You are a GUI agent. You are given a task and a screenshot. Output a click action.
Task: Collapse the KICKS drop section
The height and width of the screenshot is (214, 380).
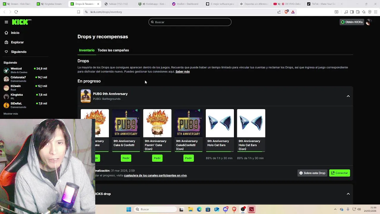(348, 194)
